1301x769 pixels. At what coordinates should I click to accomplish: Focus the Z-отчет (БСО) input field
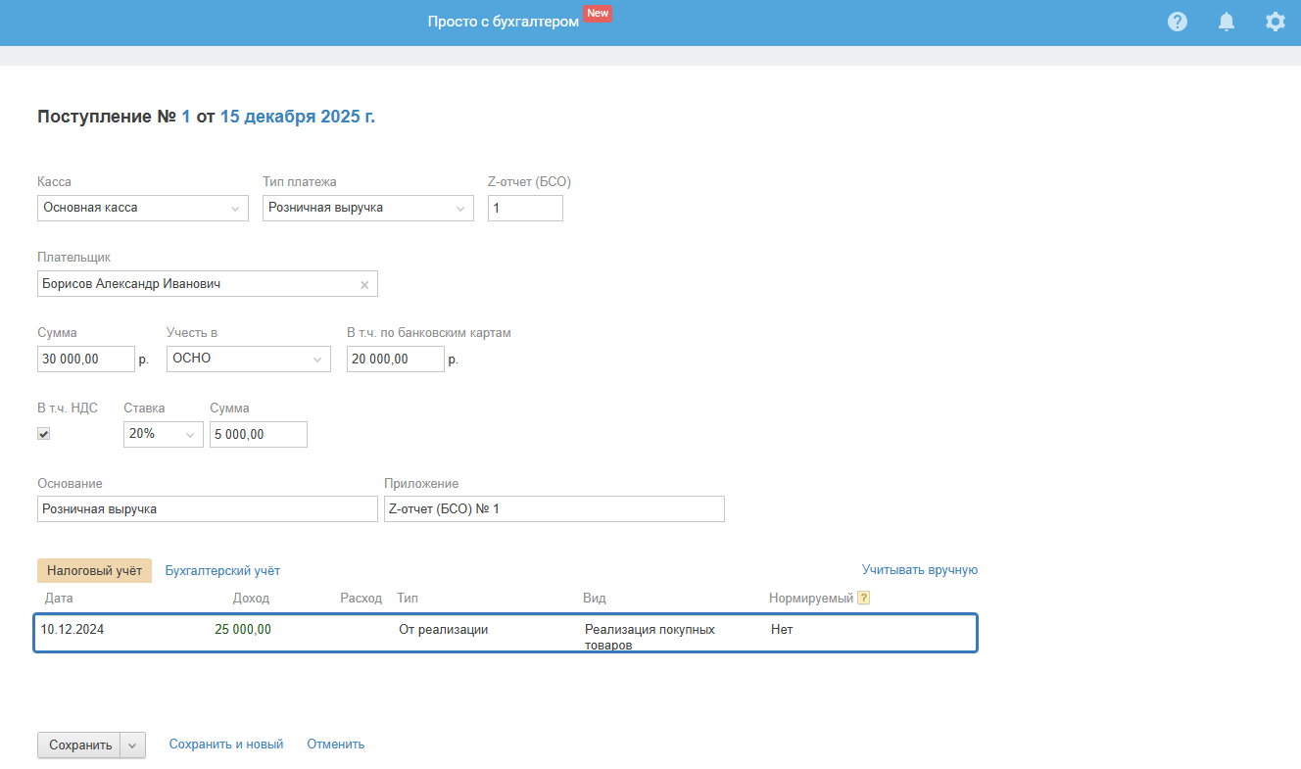point(525,208)
